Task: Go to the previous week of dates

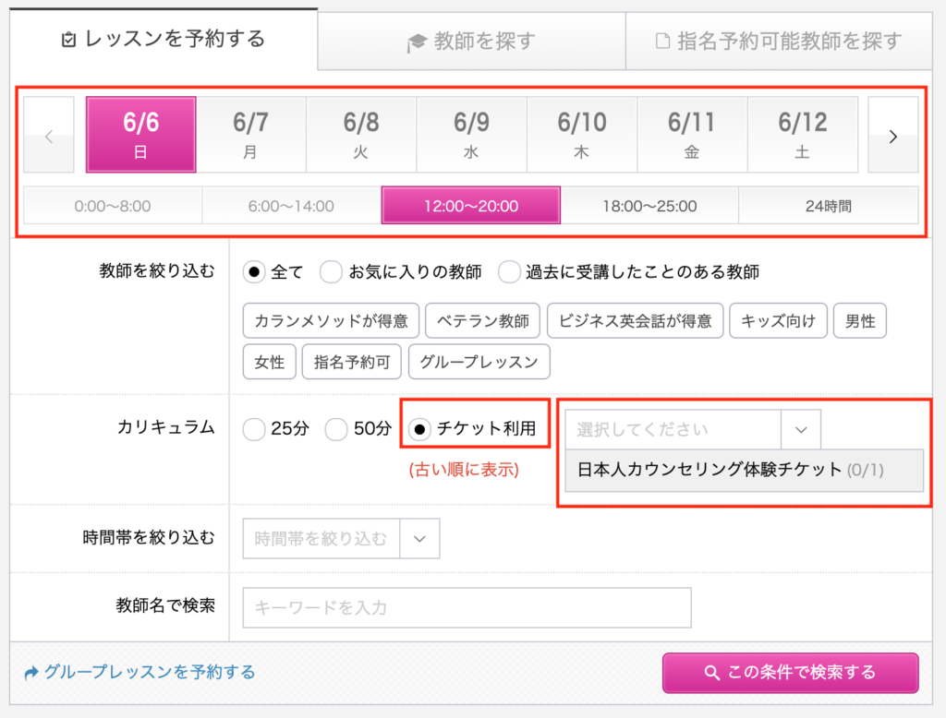Action: pyautogui.click(x=49, y=135)
